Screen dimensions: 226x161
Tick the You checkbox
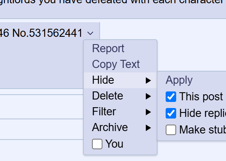(x=97, y=144)
